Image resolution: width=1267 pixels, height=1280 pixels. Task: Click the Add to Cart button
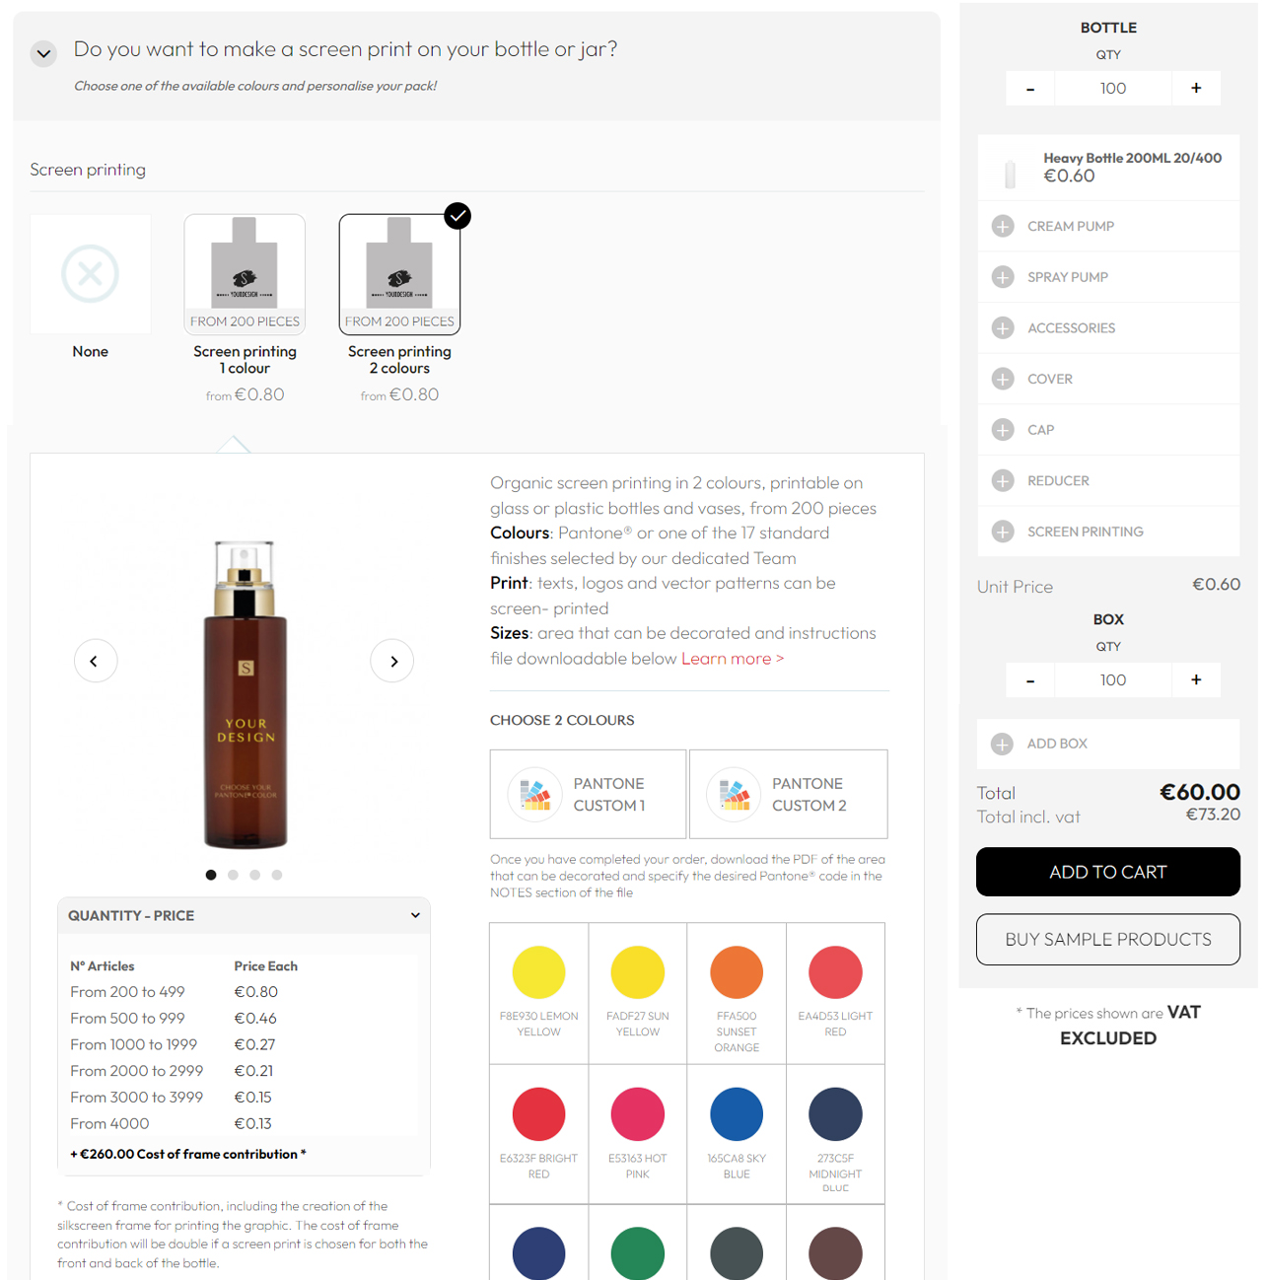pyautogui.click(x=1108, y=872)
